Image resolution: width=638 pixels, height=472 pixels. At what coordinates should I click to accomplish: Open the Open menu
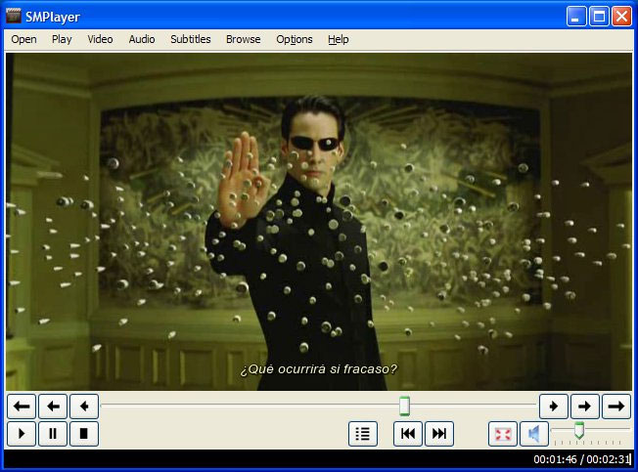(x=23, y=39)
